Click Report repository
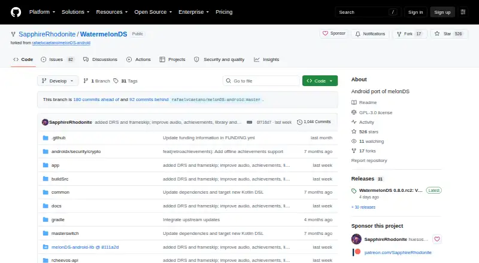This screenshot has width=479, height=263. coord(369,160)
